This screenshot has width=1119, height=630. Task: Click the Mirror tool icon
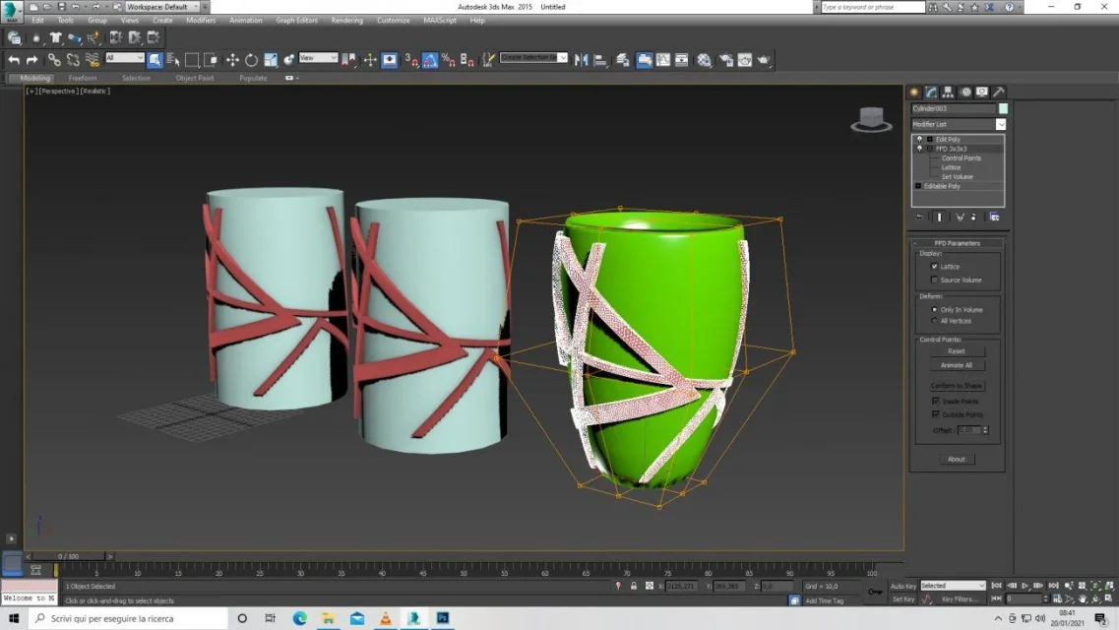581,60
